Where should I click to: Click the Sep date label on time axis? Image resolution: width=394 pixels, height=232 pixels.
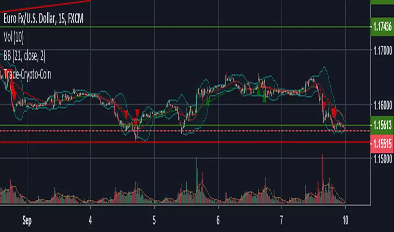[x=27, y=221]
